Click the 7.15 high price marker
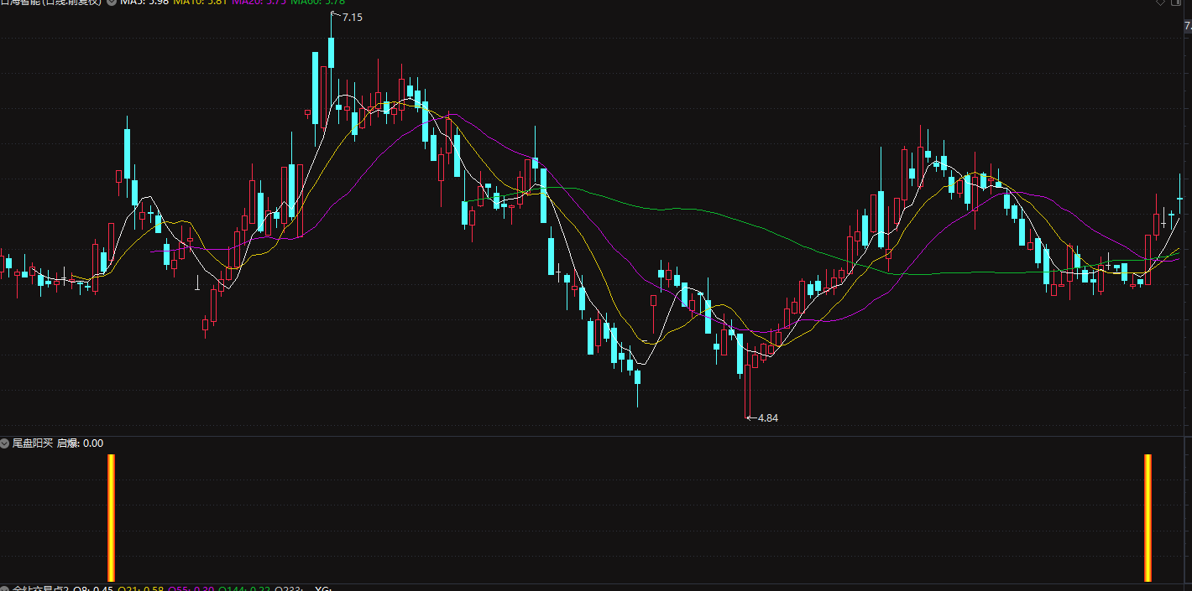 point(352,17)
